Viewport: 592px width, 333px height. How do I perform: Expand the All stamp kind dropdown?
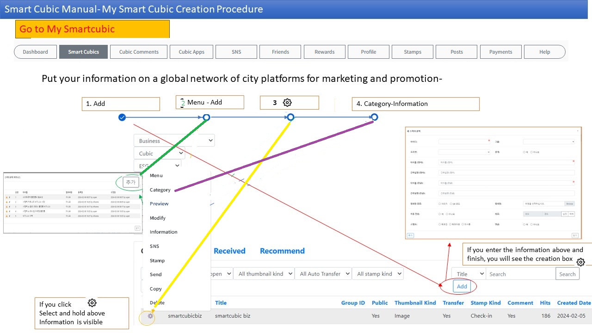point(377,274)
